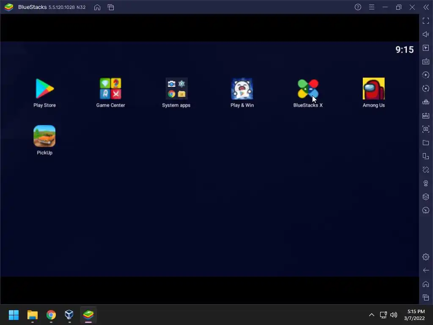Open keyboard game controls in sidebar

click(x=426, y=61)
